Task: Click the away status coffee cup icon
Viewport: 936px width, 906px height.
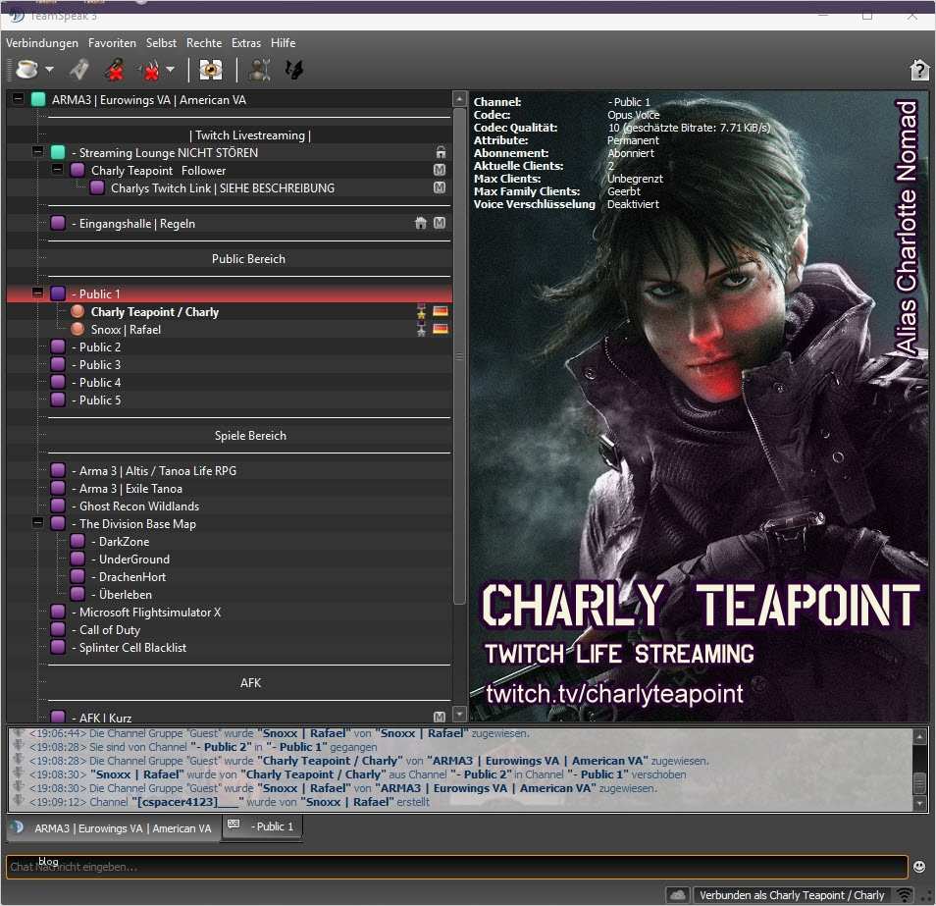Action: tap(26, 70)
